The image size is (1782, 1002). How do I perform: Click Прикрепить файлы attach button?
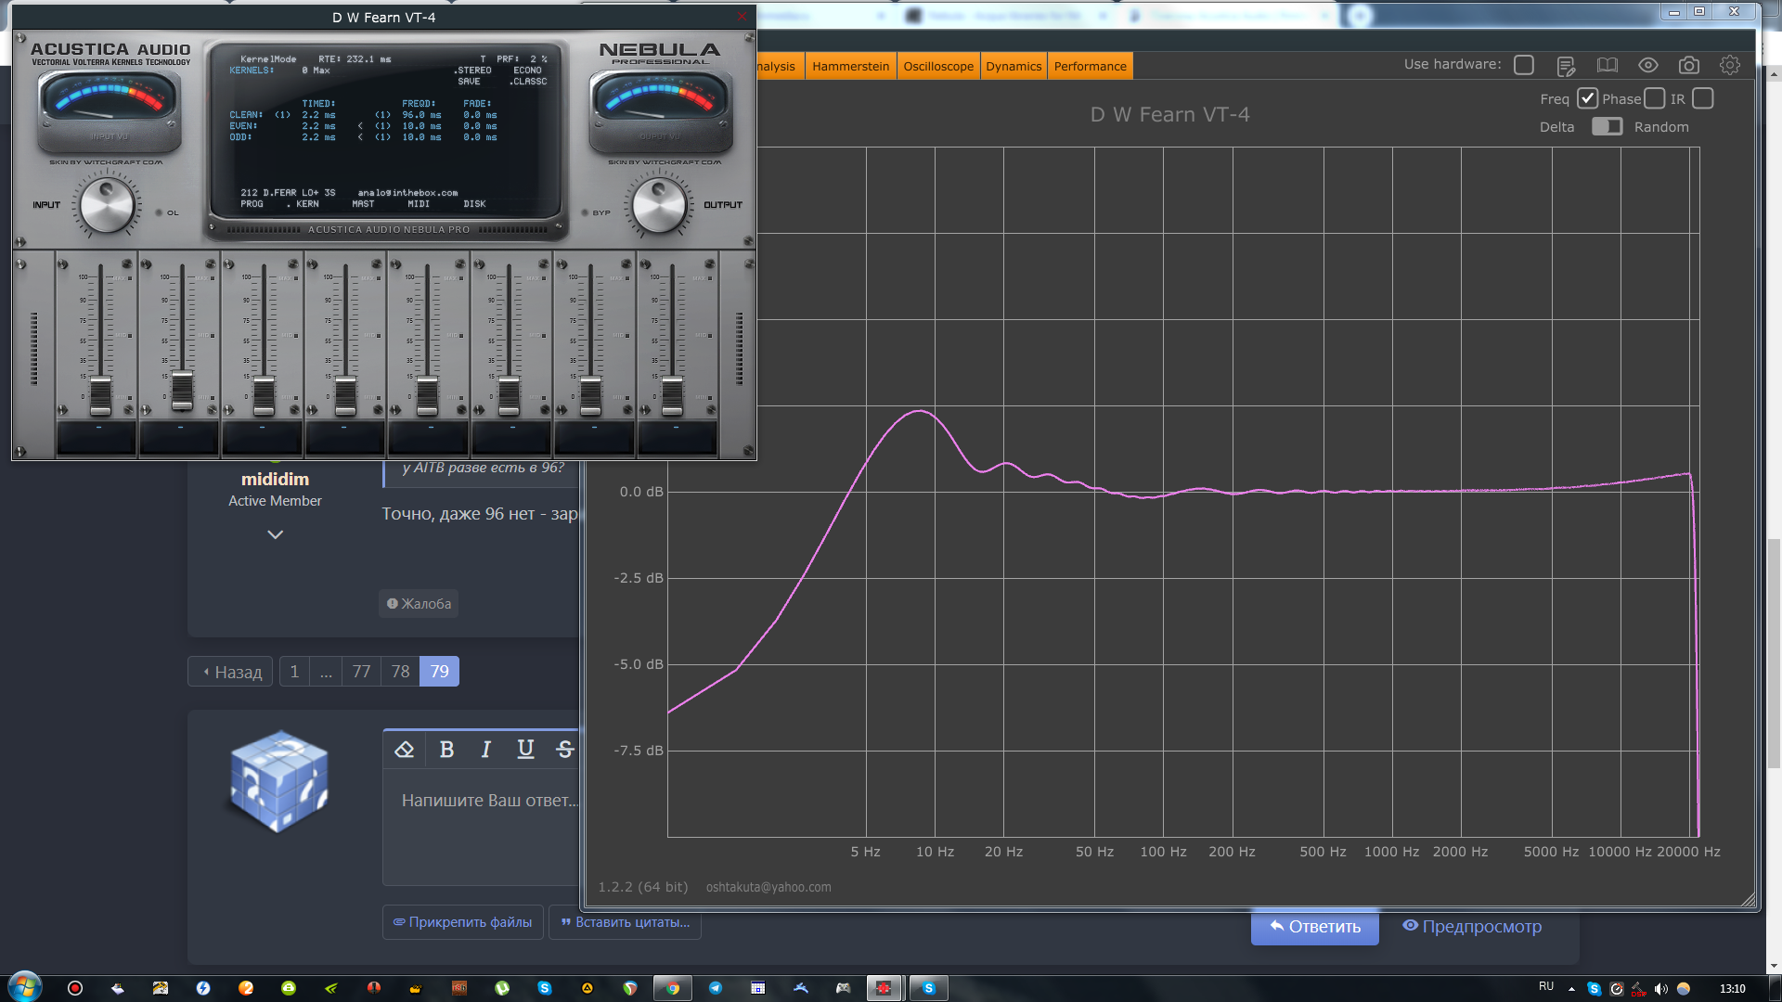tap(462, 922)
